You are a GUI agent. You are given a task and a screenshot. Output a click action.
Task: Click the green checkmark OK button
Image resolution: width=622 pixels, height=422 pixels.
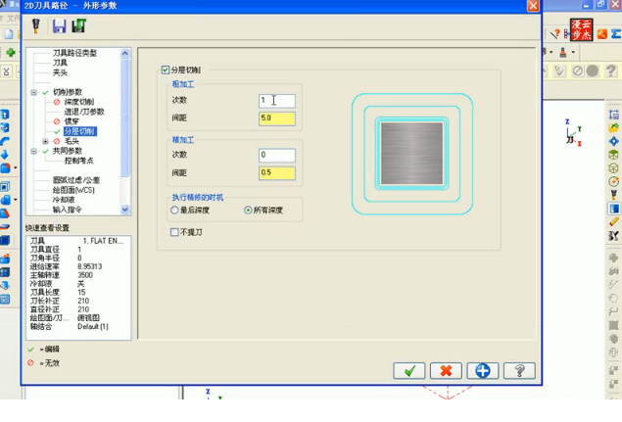[409, 371]
